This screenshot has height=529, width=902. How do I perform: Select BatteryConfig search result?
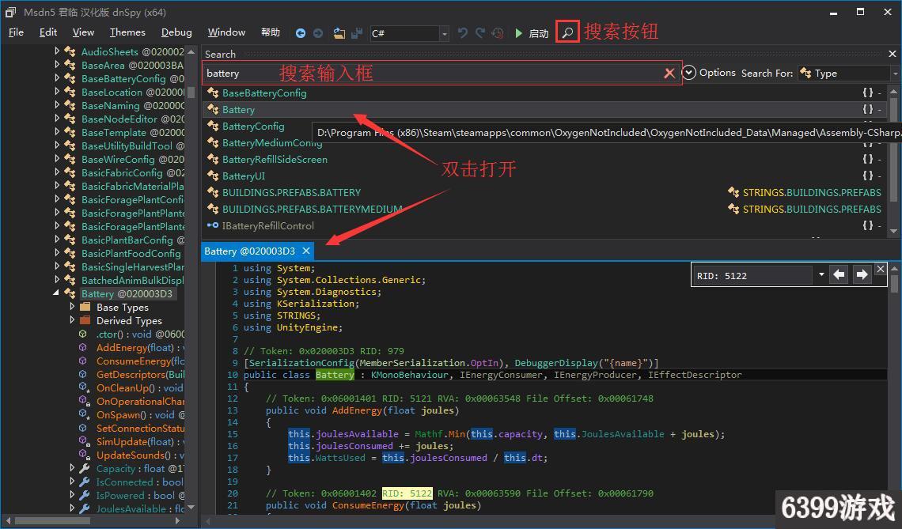tap(253, 126)
